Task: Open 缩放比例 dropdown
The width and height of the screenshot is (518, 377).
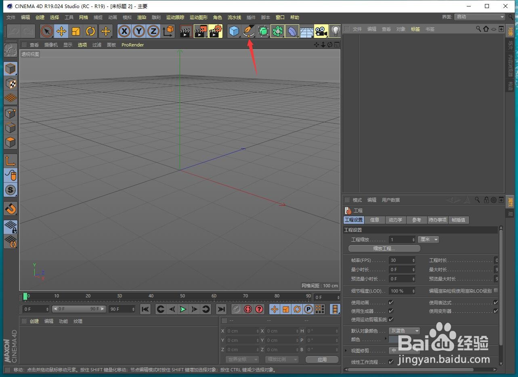Action: (281, 359)
